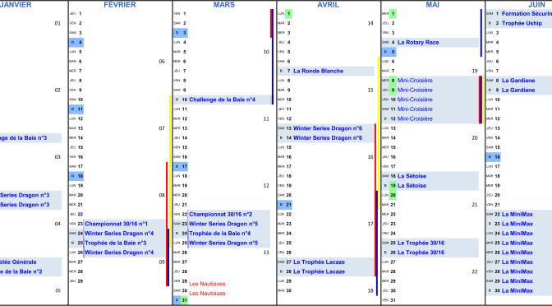Select La Gardiane on June 8
This screenshot has height=306, width=552.
pyautogui.click(x=518, y=81)
